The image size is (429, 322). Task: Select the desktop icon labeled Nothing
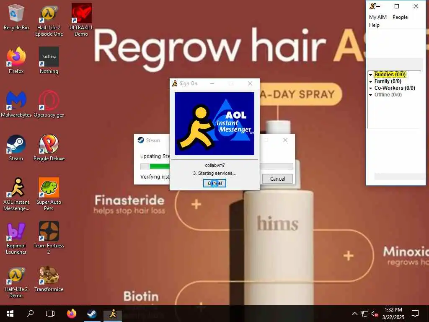click(49, 60)
